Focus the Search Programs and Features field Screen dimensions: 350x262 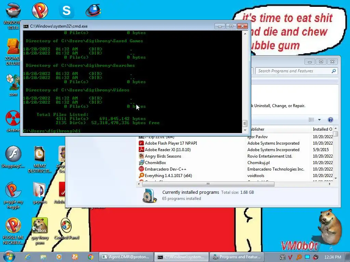point(296,71)
